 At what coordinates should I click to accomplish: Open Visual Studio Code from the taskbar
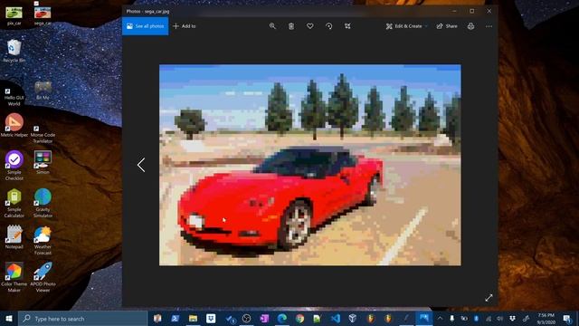[336, 319]
